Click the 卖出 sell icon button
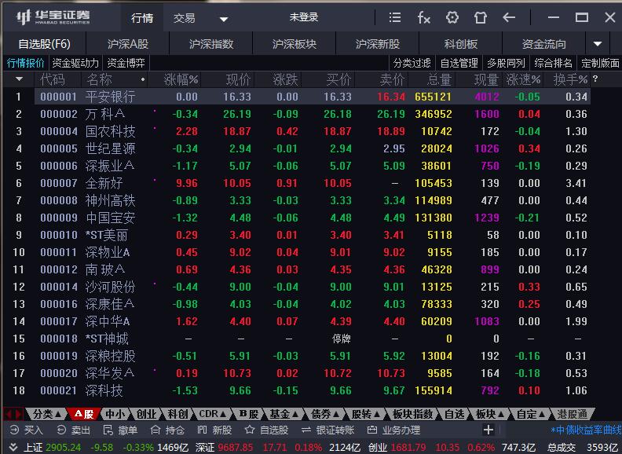Viewport: 622px width, 454px height. point(73,430)
